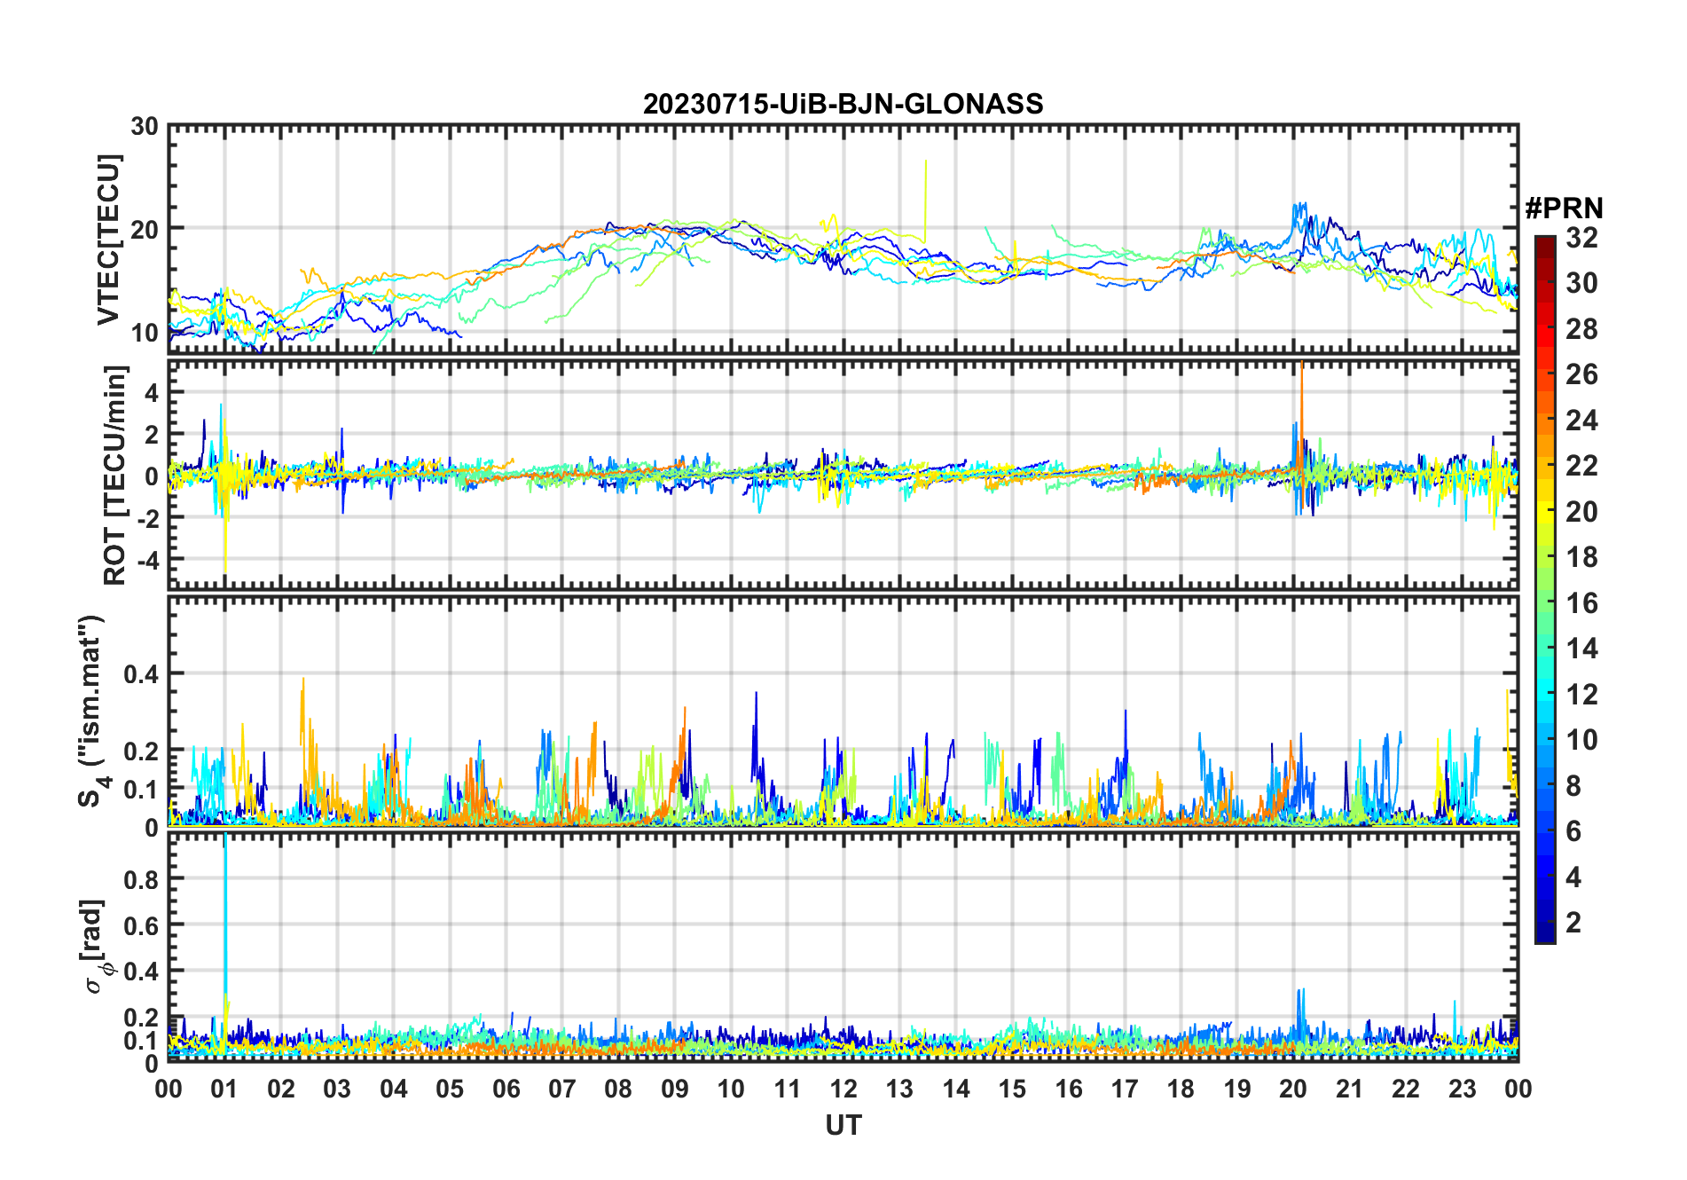Click the 0.4 tick on the S4 axis
The height and width of the screenshot is (1180, 1687).
(141, 674)
